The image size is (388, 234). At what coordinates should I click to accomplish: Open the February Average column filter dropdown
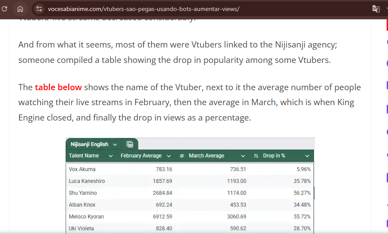point(169,156)
